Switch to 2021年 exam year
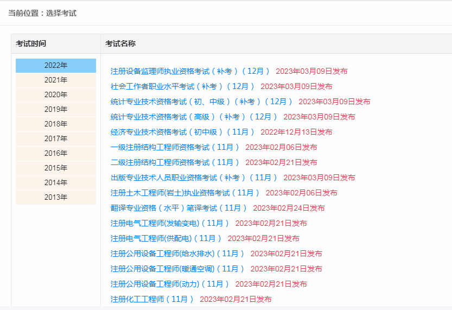Image resolution: width=452 pixels, height=310 pixels. pyautogui.click(x=56, y=80)
